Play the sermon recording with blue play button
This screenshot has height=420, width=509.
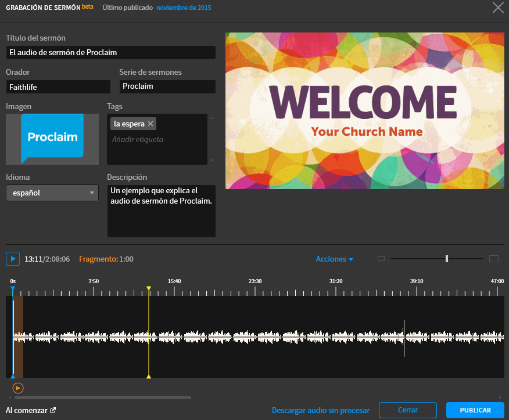point(13,259)
